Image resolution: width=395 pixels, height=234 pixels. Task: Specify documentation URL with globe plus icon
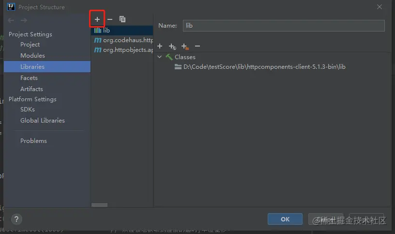172,47
